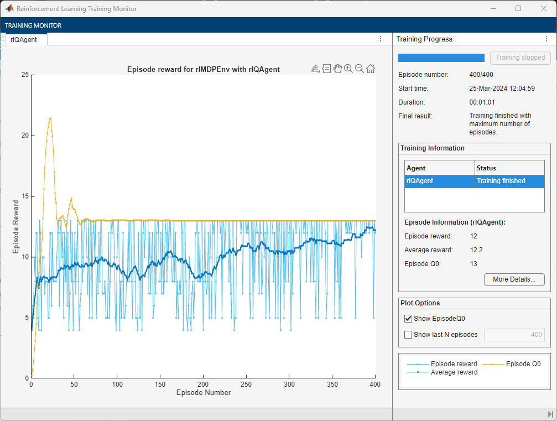The image size is (557, 421).
Task: Activate the Zoom In magnifier
Action: 348,69
